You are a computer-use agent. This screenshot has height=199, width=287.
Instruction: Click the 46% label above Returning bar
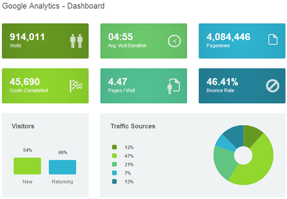coord(63,153)
